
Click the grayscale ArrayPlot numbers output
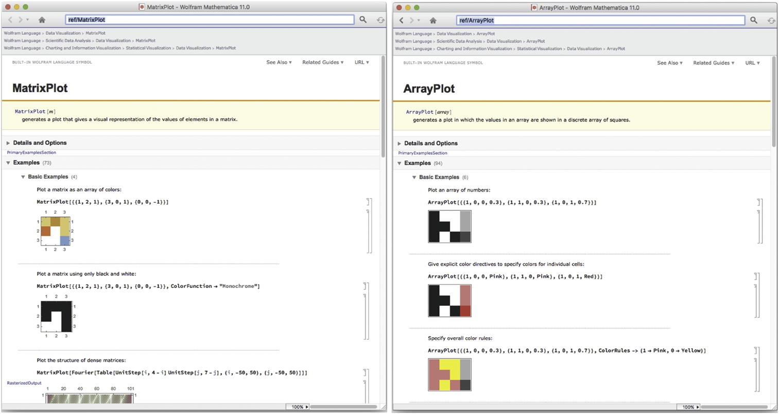click(449, 227)
